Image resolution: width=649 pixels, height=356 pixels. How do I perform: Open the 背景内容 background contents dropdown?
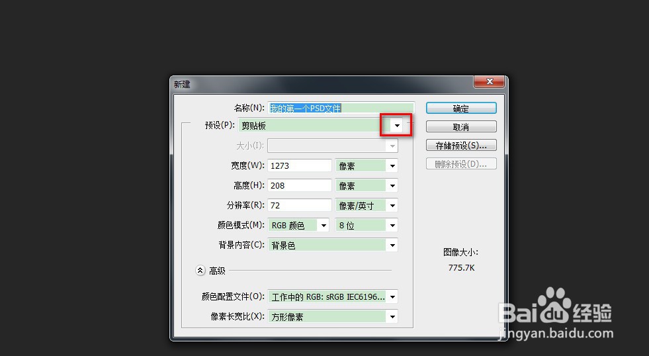[333, 245]
